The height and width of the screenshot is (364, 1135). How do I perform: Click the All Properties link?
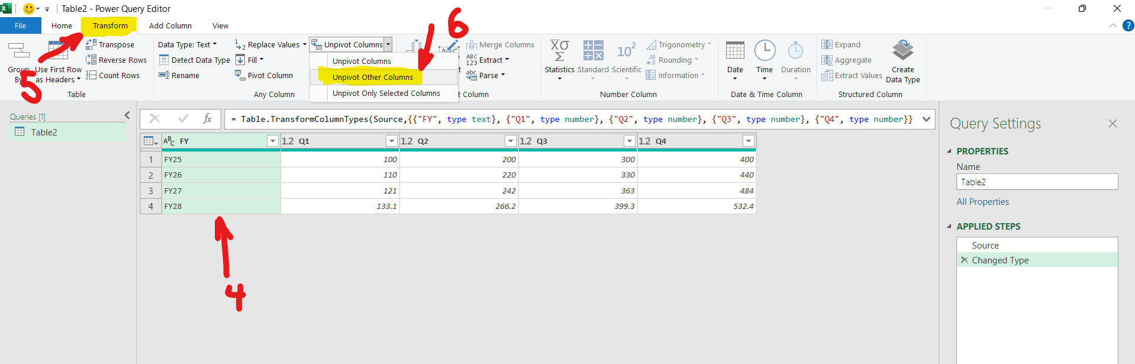982,201
